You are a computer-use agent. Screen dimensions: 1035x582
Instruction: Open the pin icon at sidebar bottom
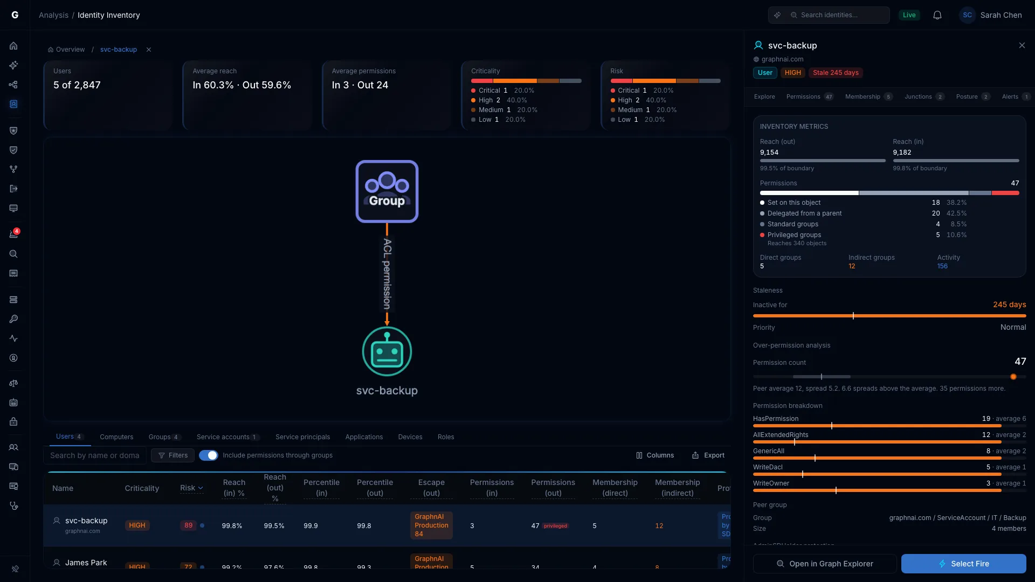click(15, 569)
